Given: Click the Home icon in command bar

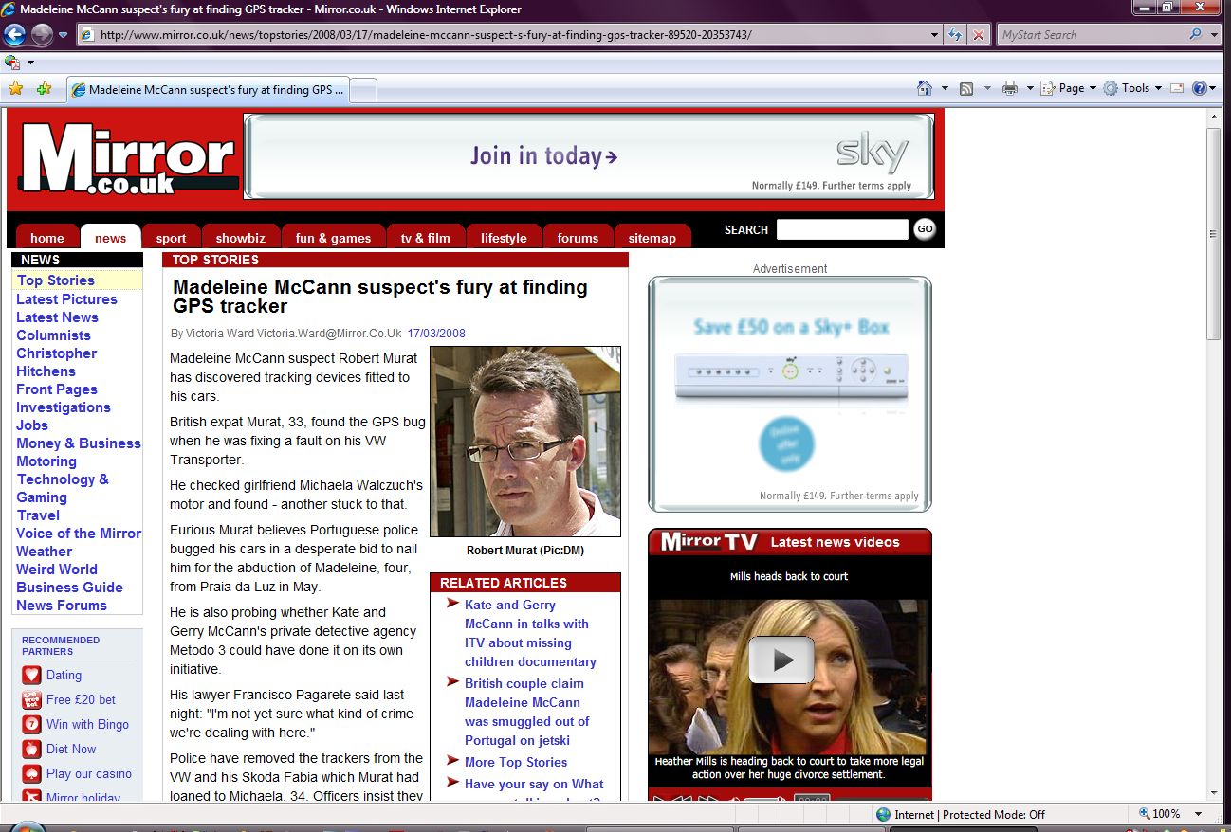Looking at the screenshot, I should (925, 88).
